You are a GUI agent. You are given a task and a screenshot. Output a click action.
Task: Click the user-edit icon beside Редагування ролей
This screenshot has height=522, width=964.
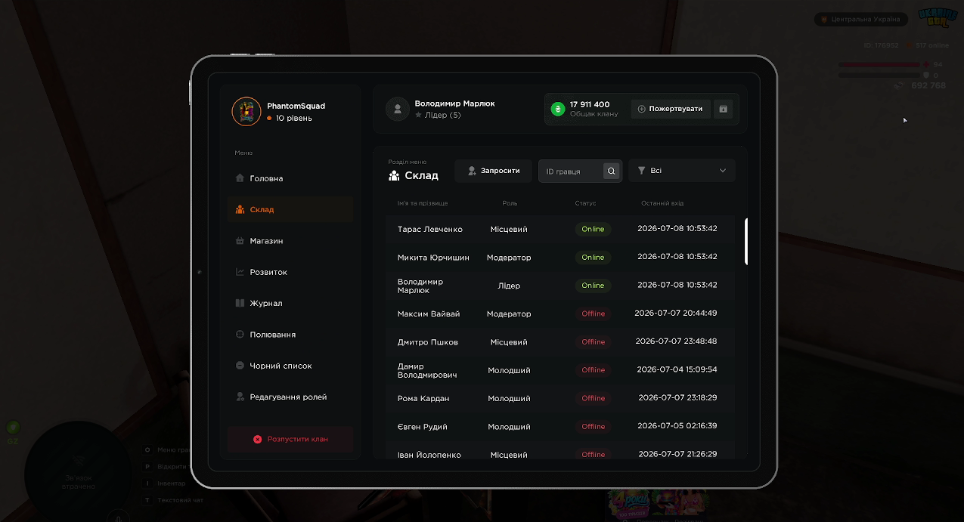(240, 397)
